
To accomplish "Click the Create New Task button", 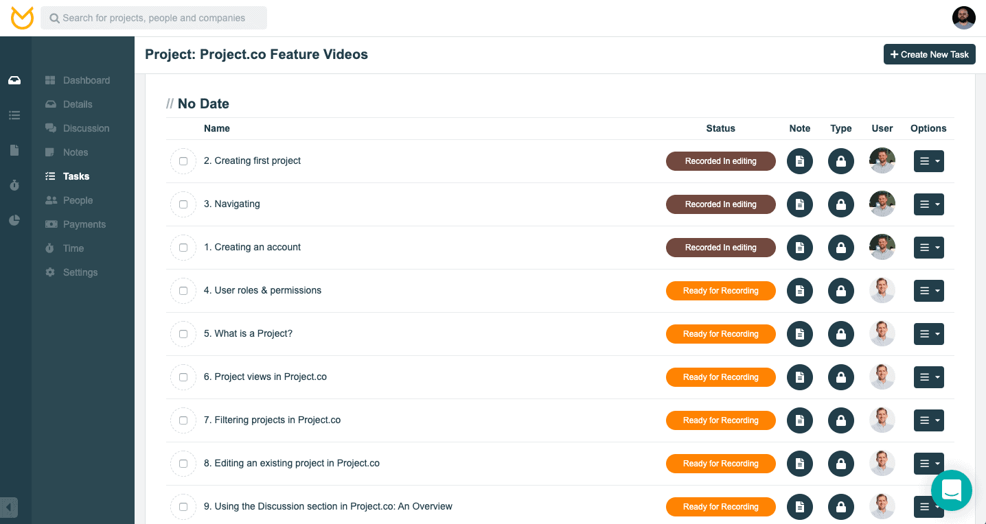I will [929, 54].
